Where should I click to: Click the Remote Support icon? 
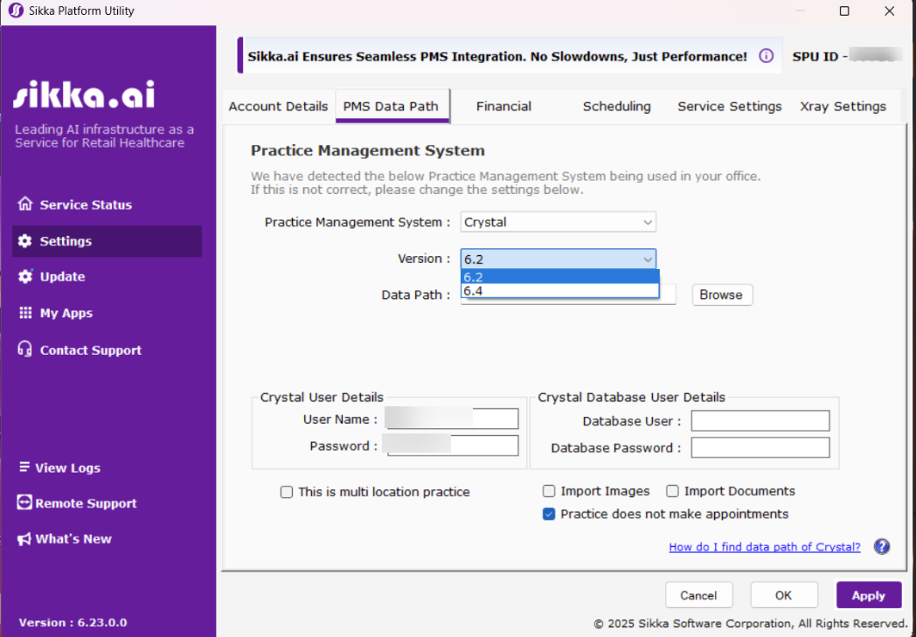coord(25,503)
